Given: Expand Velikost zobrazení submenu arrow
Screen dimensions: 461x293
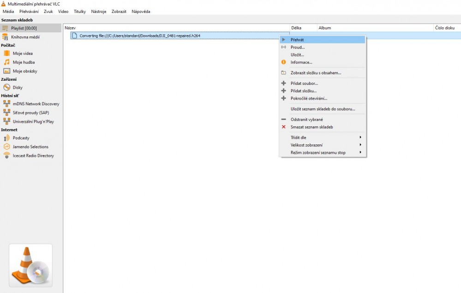Looking at the screenshot, I should (x=360, y=145).
